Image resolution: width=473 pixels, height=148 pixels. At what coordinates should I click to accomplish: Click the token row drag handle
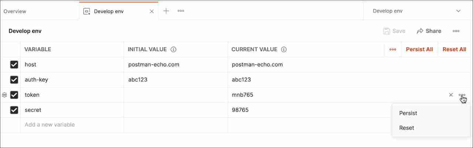[x=4, y=95]
